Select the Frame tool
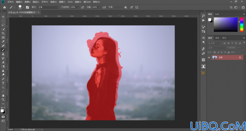Image resolution: width=246 pixels, height=131 pixels. (x=3, y=38)
